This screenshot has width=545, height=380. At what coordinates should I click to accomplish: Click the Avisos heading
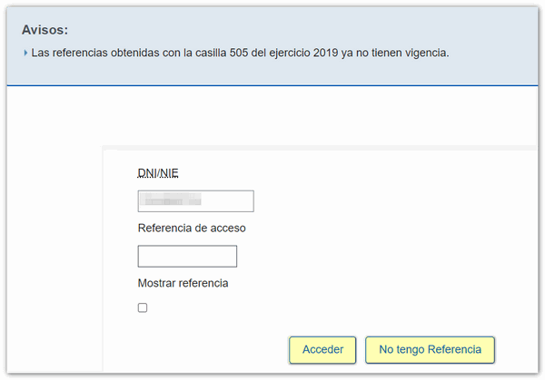(45, 30)
